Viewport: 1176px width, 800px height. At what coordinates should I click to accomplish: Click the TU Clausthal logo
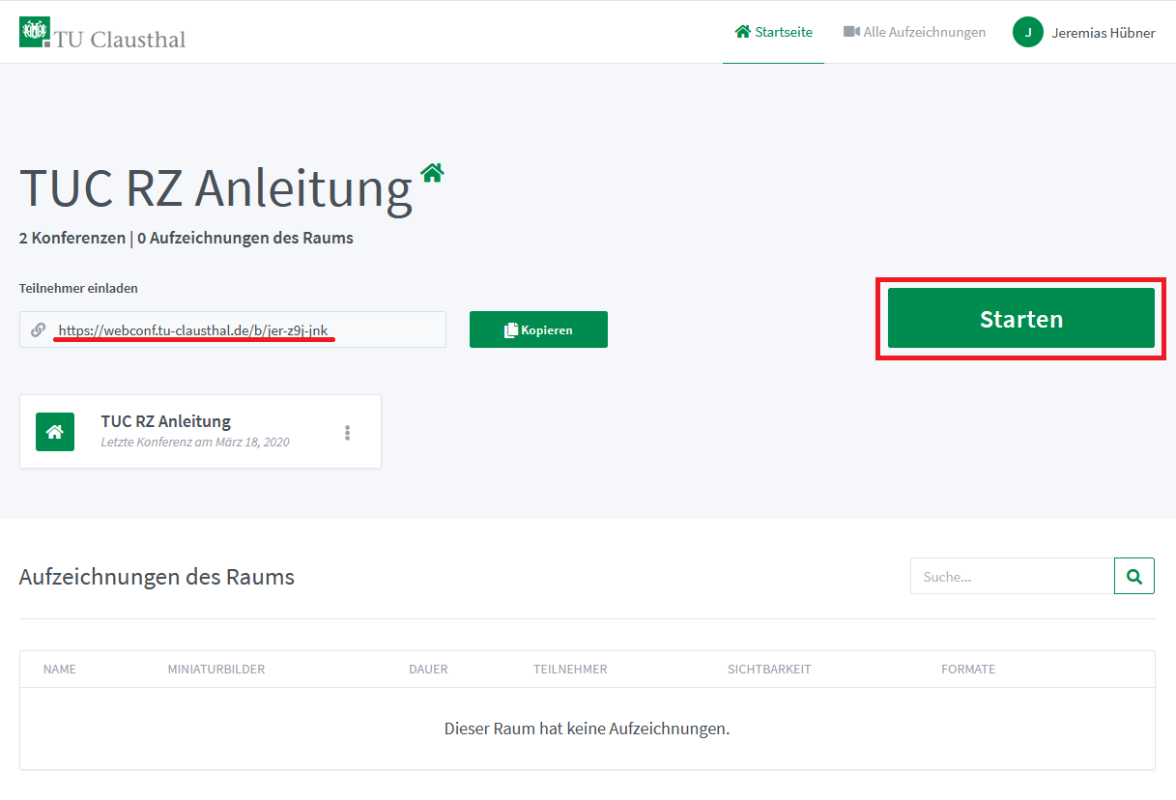102,34
